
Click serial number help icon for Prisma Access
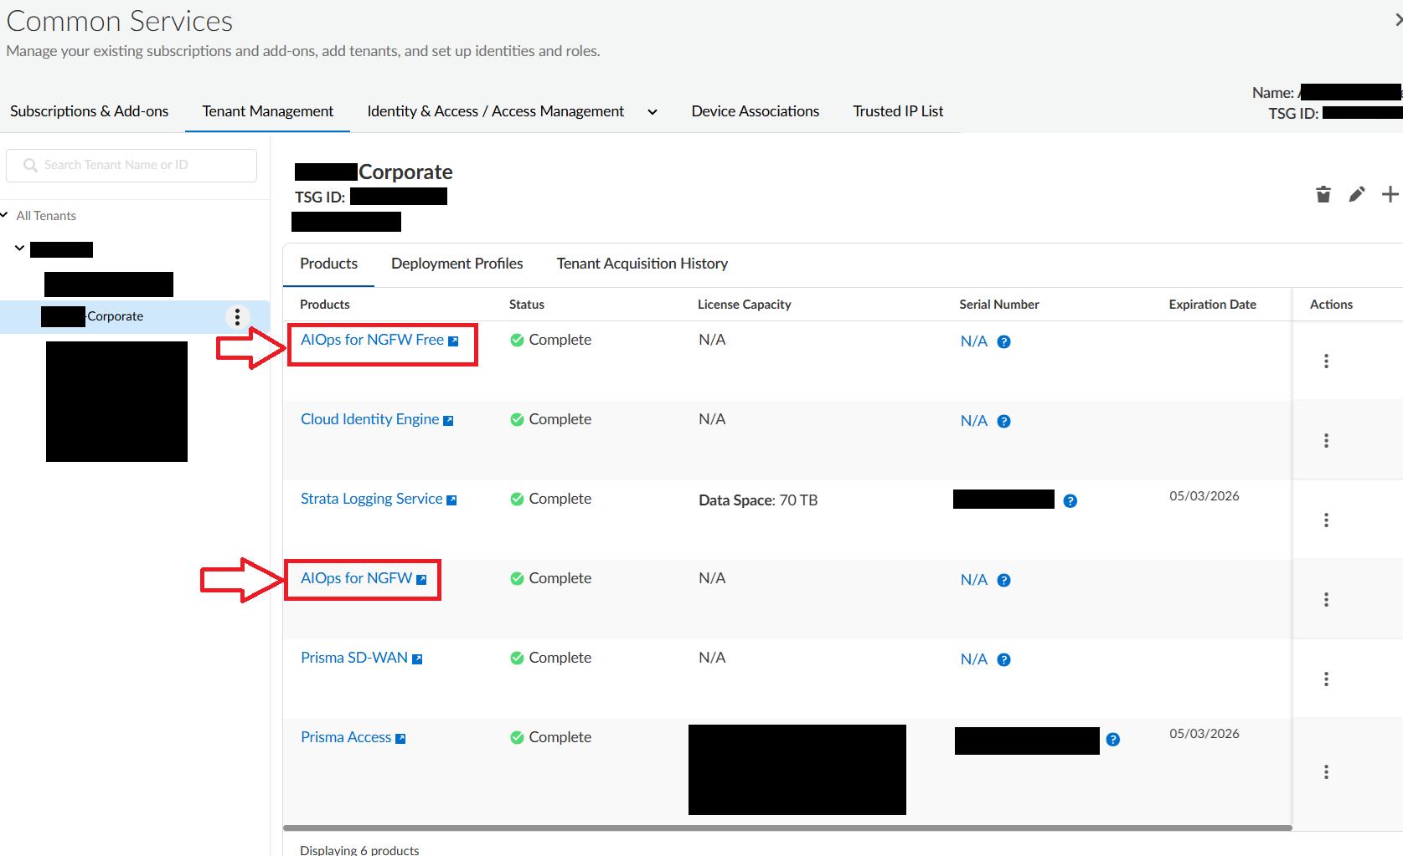coord(1112,739)
